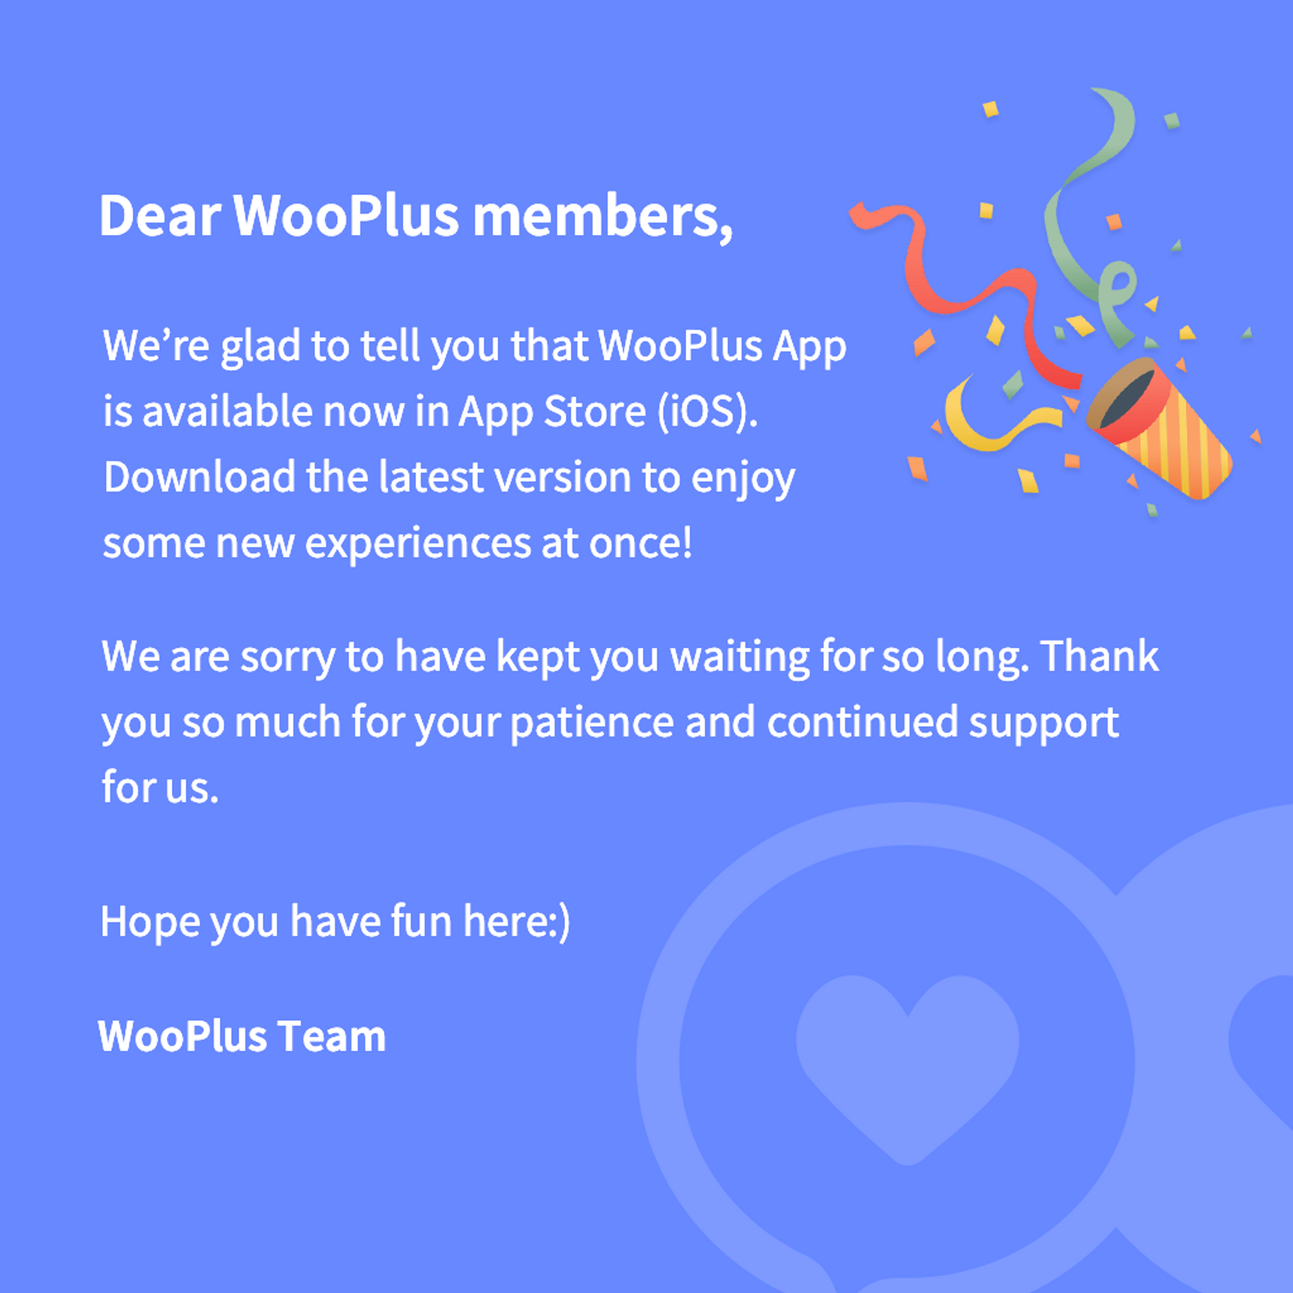Click "WooPlus App" in the first paragraph
The height and width of the screenshot is (1293, 1293).
[x=722, y=346]
